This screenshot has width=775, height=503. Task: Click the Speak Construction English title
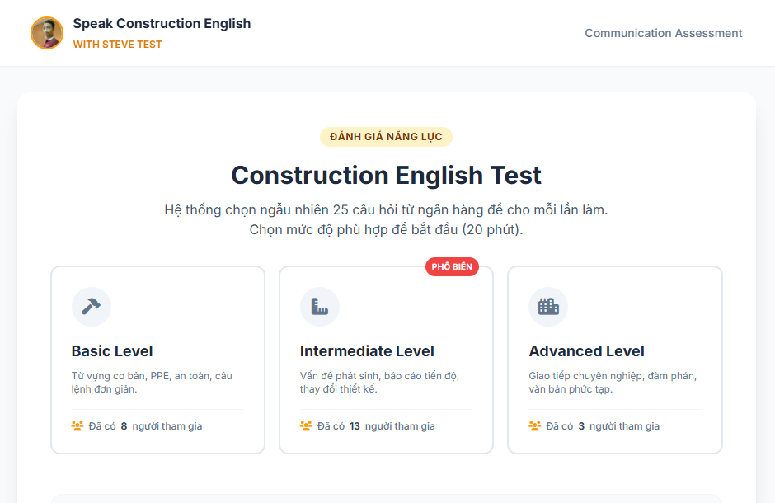tap(162, 23)
